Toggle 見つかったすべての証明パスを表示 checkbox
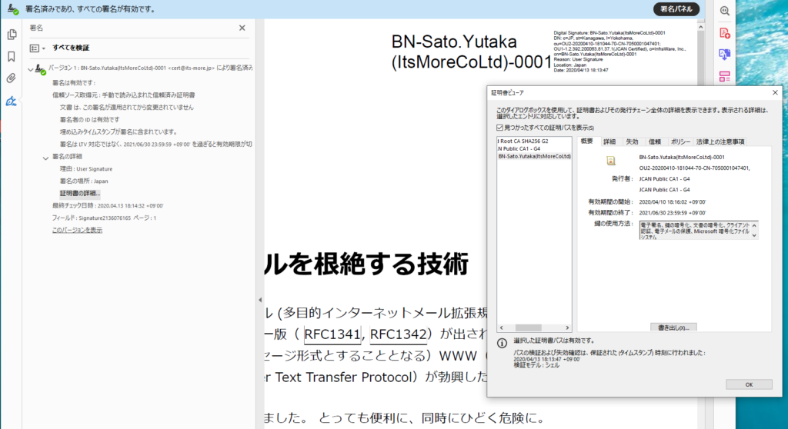The height and width of the screenshot is (429, 788). click(x=499, y=127)
